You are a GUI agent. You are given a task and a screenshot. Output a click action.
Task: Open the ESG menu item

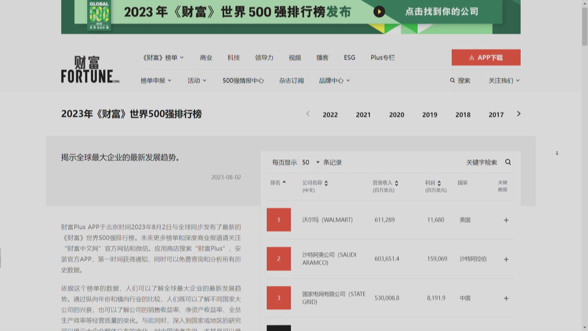tap(349, 58)
